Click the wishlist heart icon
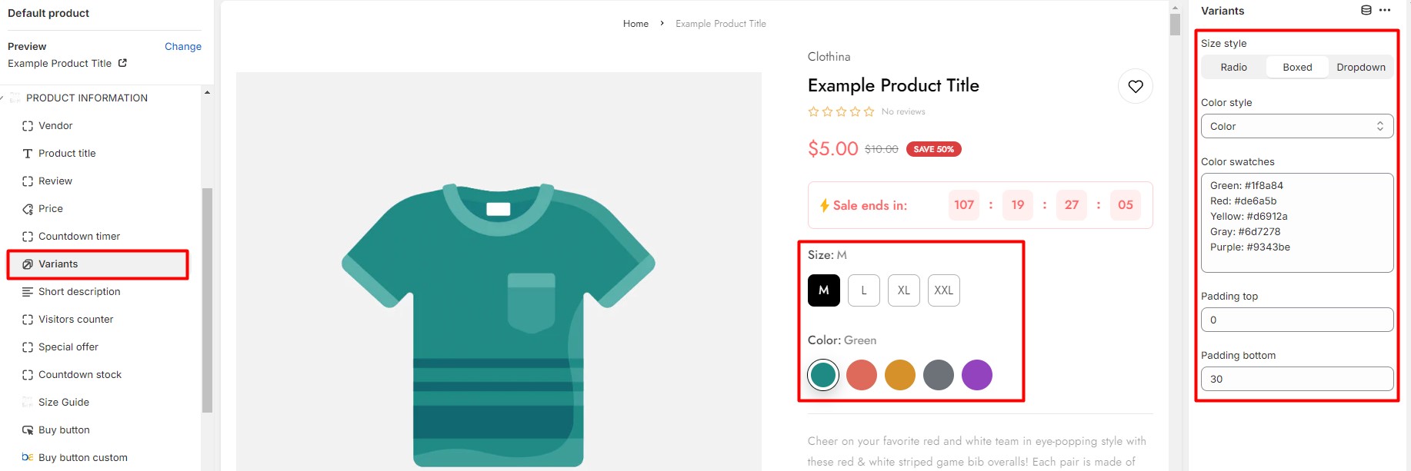The image size is (1411, 471). (x=1135, y=86)
